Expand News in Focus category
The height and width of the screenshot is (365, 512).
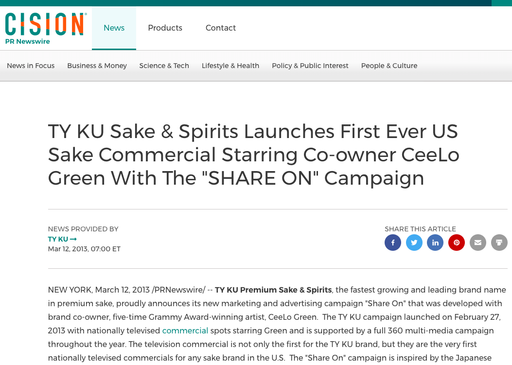(31, 66)
